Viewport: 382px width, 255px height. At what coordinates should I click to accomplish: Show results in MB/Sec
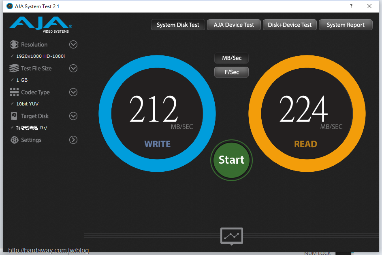[231, 58]
